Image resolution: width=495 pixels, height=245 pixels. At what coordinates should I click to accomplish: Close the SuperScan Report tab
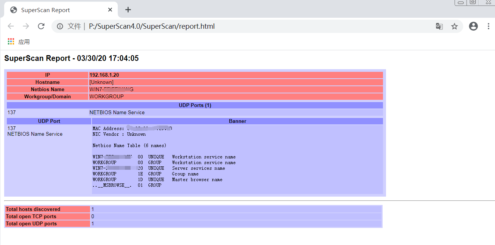click(110, 10)
